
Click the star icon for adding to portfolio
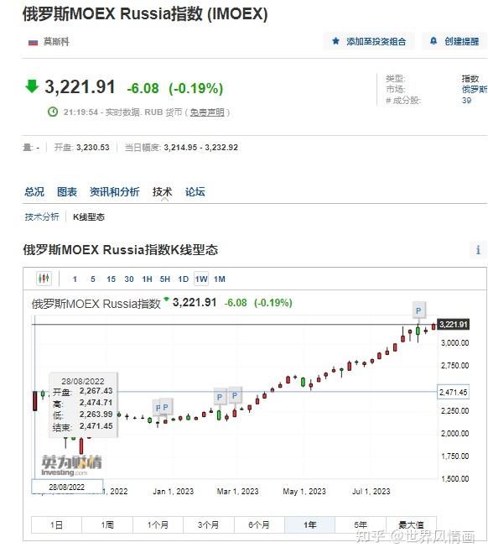coord(335,41)
